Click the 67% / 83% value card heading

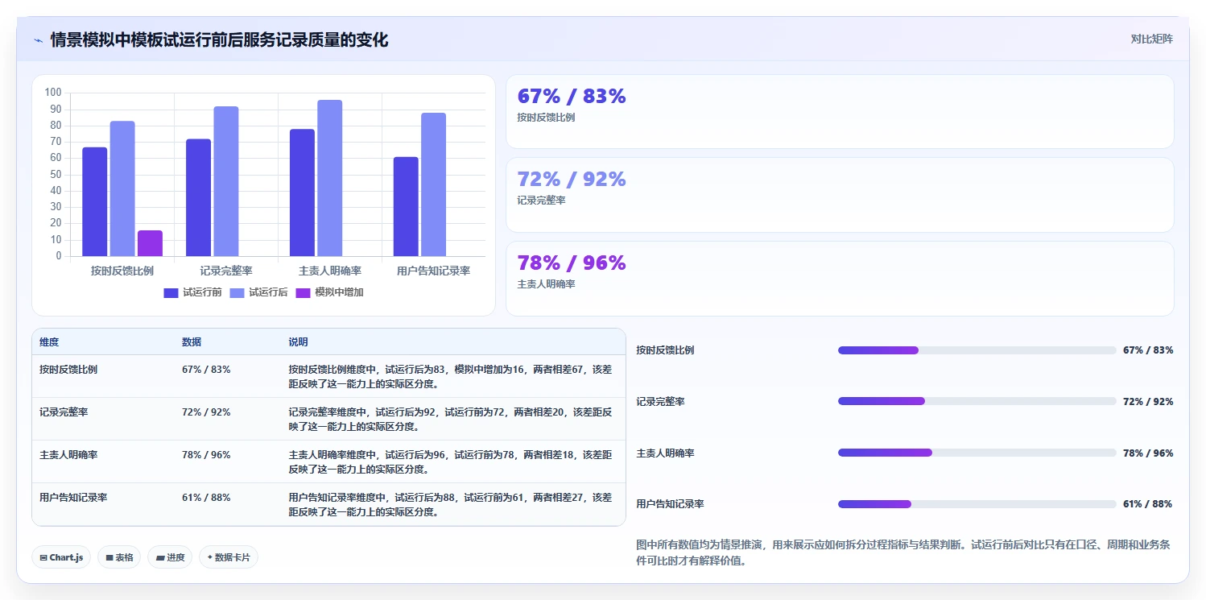click(x=572, y=96)
